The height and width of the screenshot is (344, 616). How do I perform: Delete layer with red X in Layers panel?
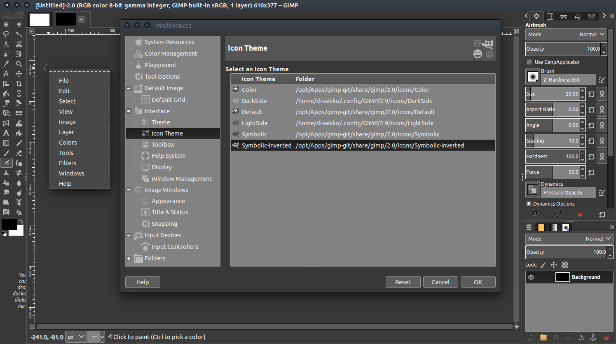[606, 337]
